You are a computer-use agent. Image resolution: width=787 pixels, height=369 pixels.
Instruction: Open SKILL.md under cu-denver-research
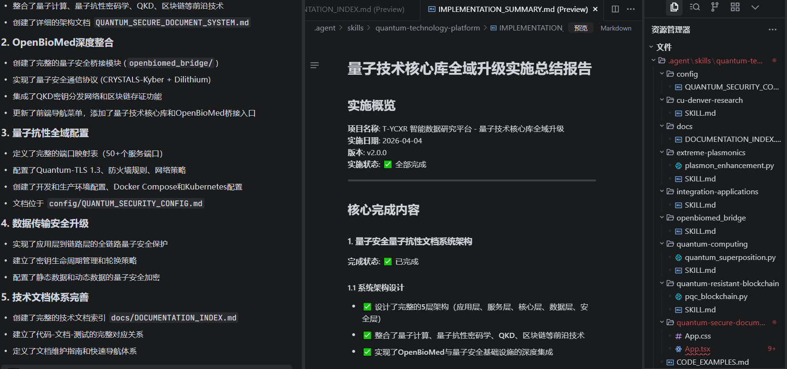[x=700, y=113]
